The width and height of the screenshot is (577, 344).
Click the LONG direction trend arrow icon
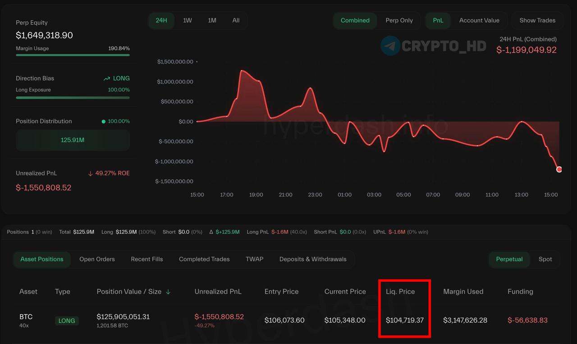(107, 79)
